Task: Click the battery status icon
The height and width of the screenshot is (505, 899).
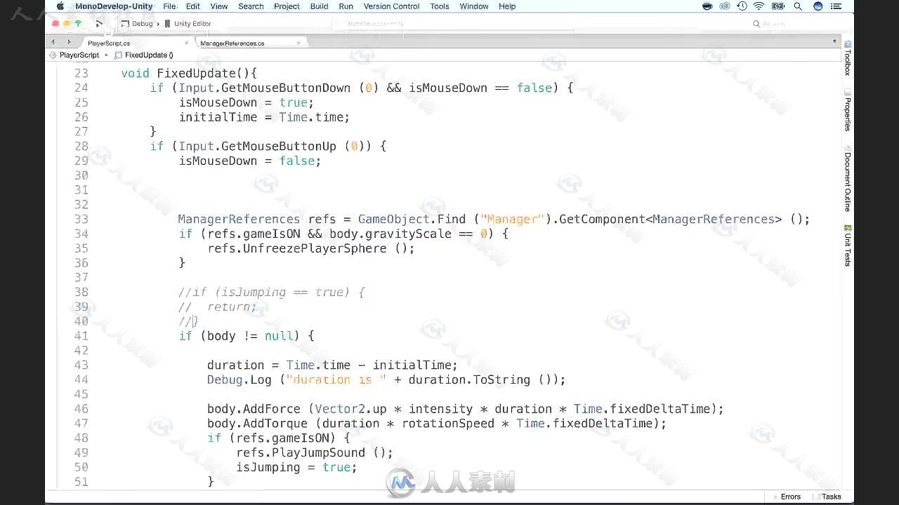Action: pyautogui.click(x=778, y=6)
